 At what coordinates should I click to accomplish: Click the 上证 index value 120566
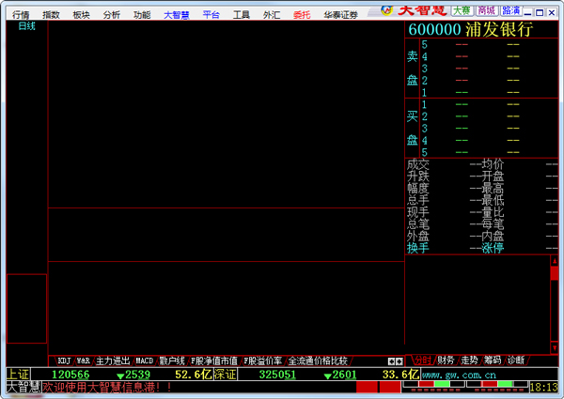coord(70,375)
